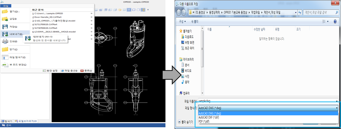Pin 51711T00020.CATPart recent entry

point(92,24)
